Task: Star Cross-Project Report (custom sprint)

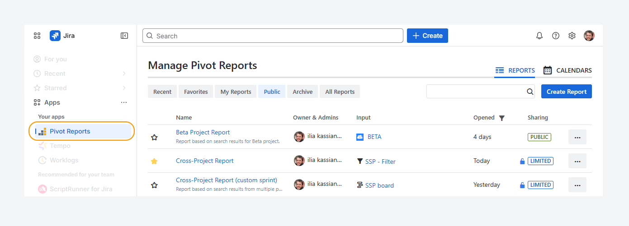Action: (154, 185)
